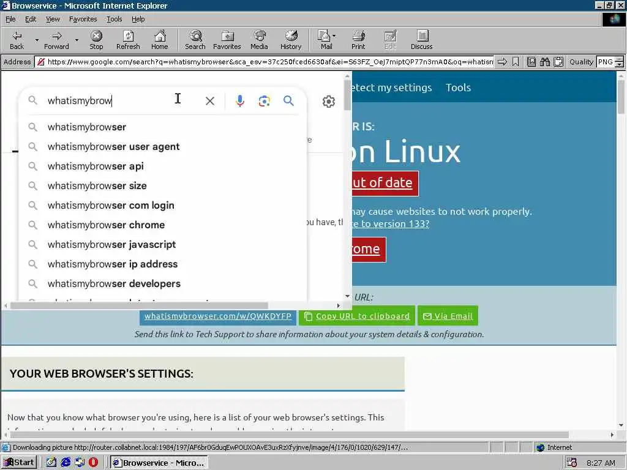The height and width of the screenshot is (470, 627).
Task: Print the page with the Print button
Action: [358, 40]
